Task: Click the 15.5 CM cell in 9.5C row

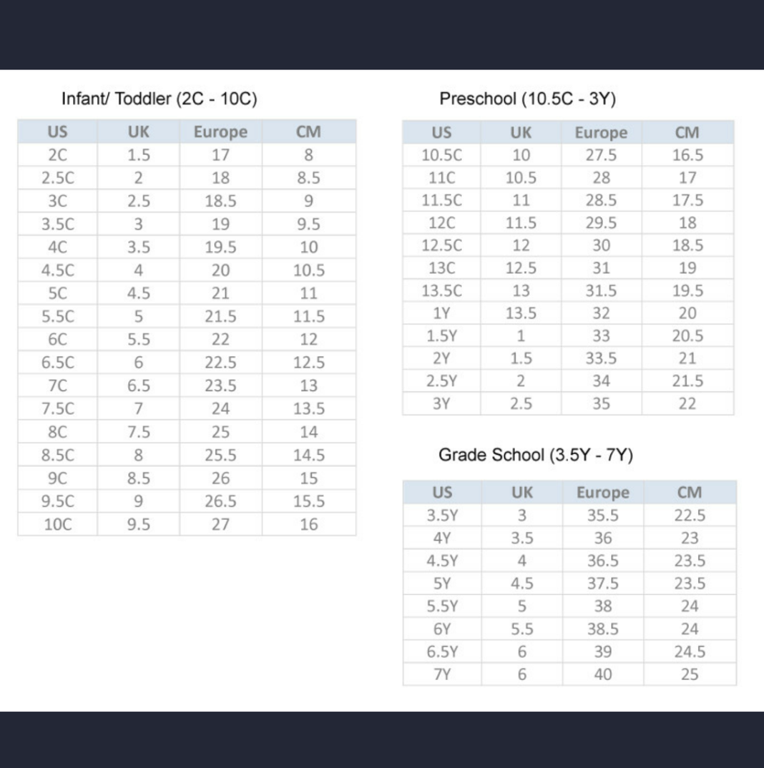Action: [x=308, y=501]
